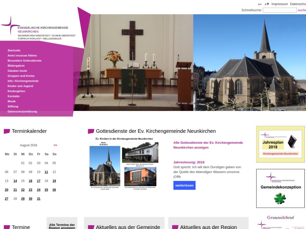Open the Gemeindekonzeption banner image
Screen dimensions: 306x229
tap(280, 188)
